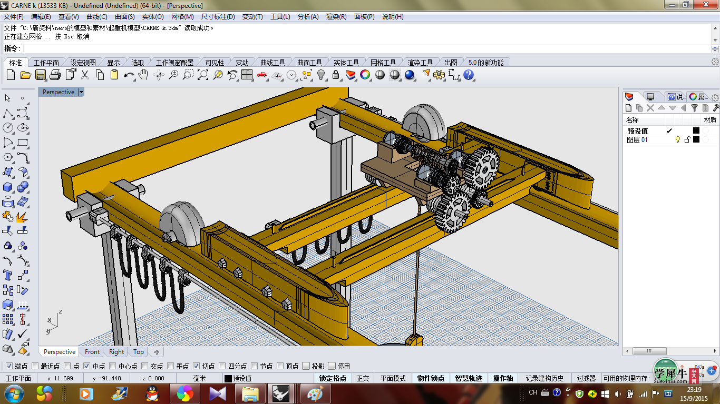Screen dimensions: 720x404
Task: Click the filter funnel icon in layer panel
Action: click(x=694, y=108)
